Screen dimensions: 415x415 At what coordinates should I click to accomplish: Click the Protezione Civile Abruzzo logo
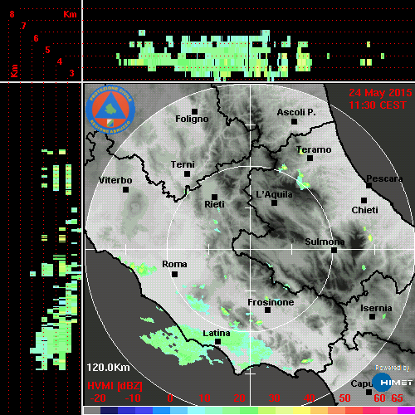coord(110,110)
